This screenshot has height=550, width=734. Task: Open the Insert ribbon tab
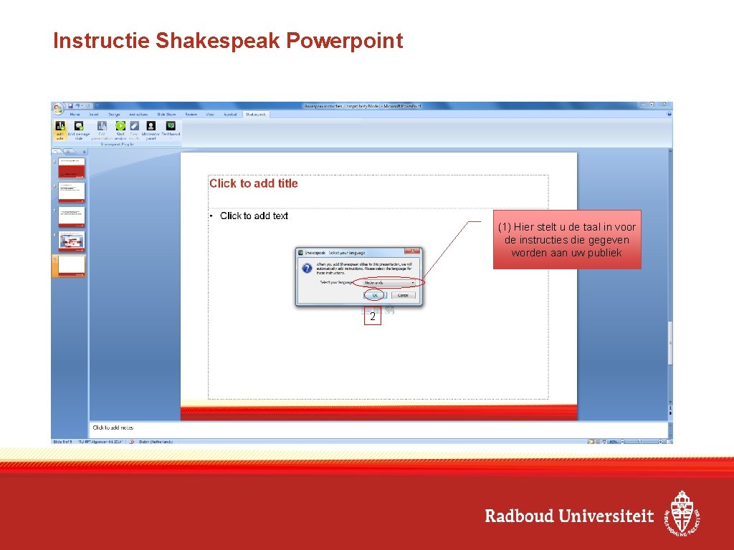tap(94, 114)
